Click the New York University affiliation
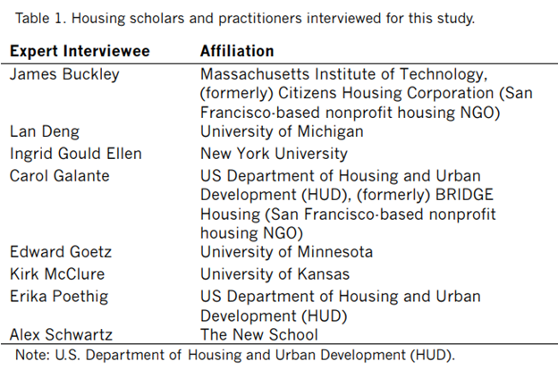558x370 pixels. pyautogui.click(x=274, y=154)
